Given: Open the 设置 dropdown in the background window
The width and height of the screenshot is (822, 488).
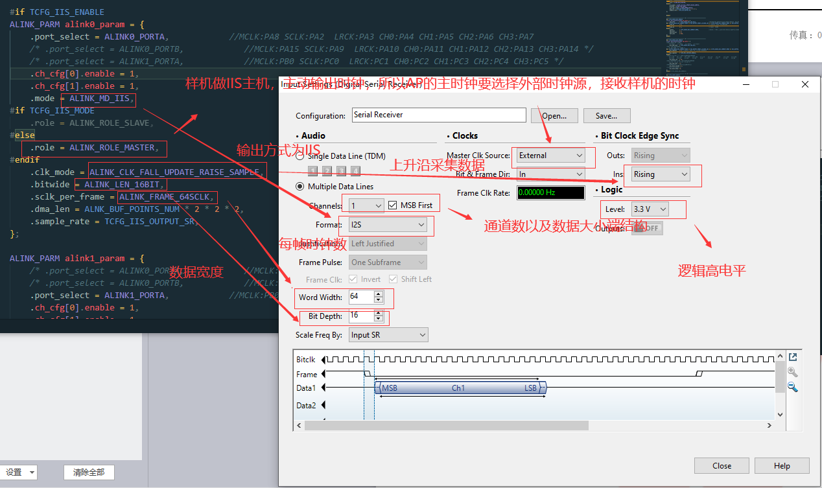Looking at the screenshot, I should pos(19,472).
